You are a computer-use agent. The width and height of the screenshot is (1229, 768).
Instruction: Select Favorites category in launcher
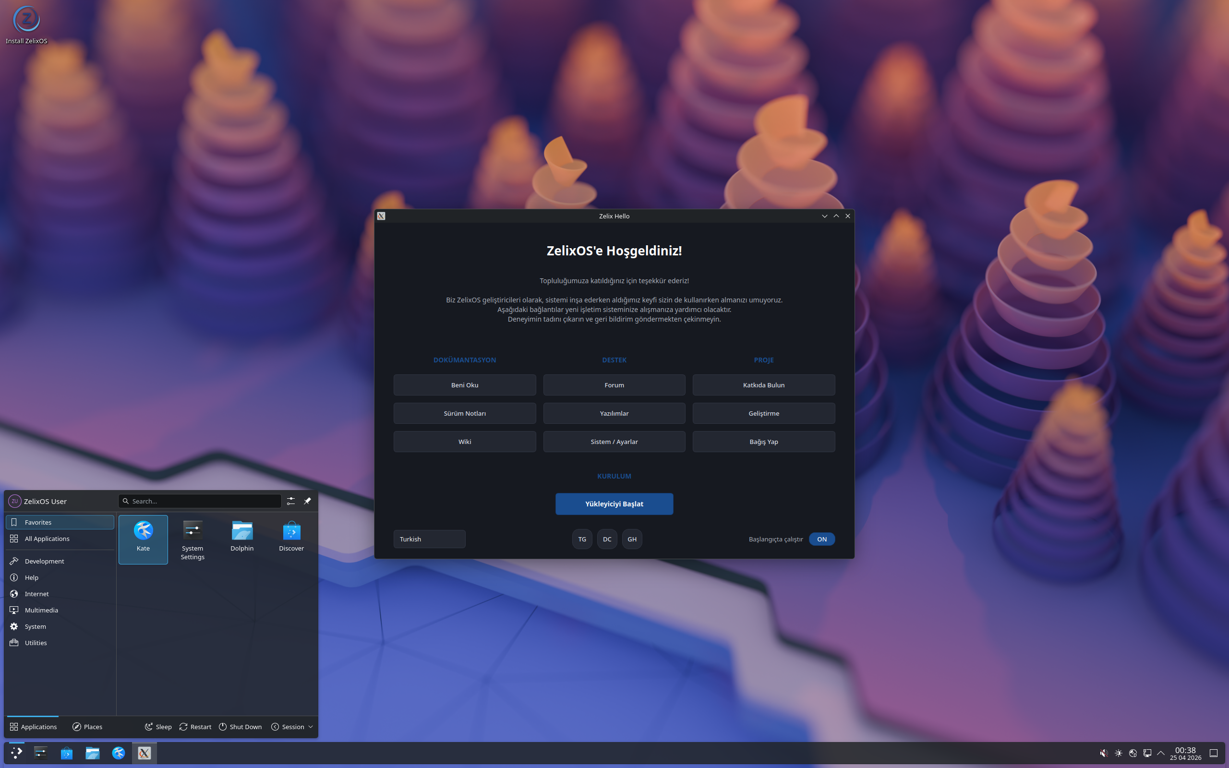click(x=60, y=522)
